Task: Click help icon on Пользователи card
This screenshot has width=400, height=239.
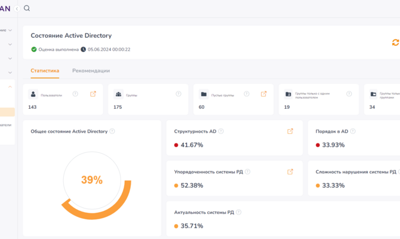Action: click(75, 94)
